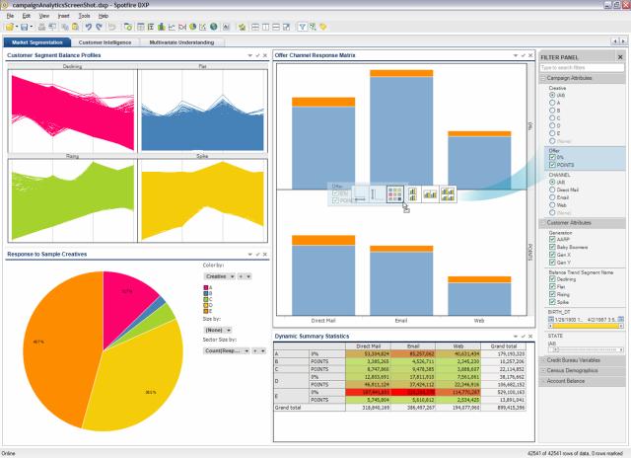This screenshot has height=458, width=631.
Task: Select the Direct Mail channel radio button
Action: click(x=552, y=190)
